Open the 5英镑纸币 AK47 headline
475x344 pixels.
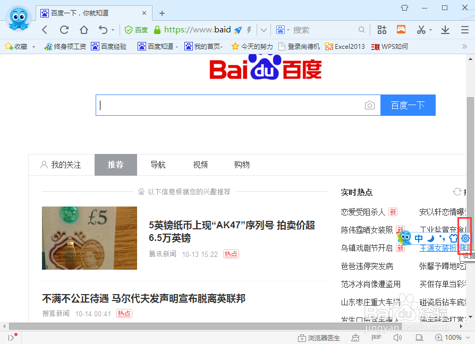click(232, 231)
